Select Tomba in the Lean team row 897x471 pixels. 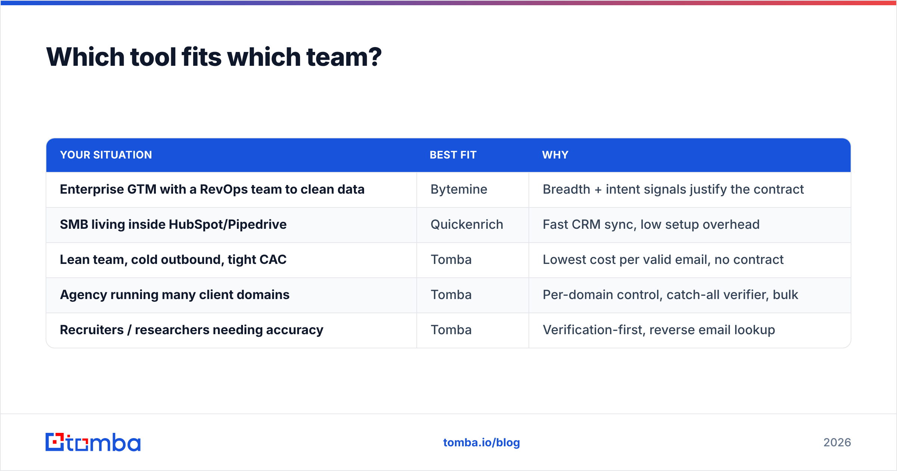coord(451,259)
